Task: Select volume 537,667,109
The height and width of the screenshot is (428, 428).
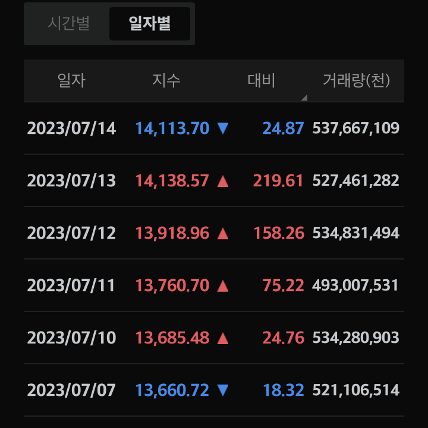Action: pyautogui.click(x=356, y=128)
